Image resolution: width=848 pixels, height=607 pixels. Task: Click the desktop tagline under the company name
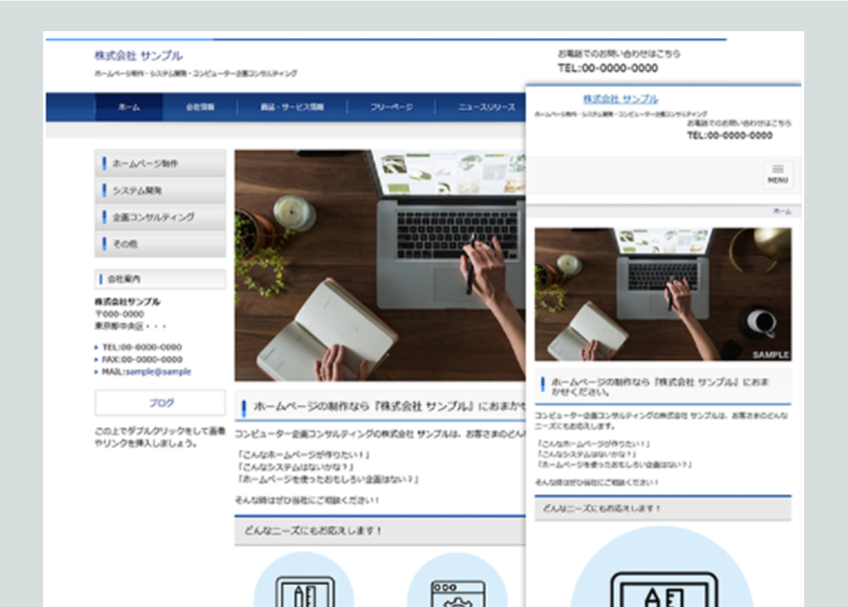point(196,73)
